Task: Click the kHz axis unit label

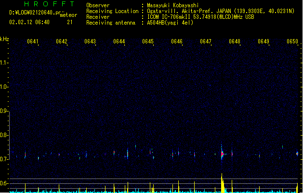Action: [x=4, y=39]
